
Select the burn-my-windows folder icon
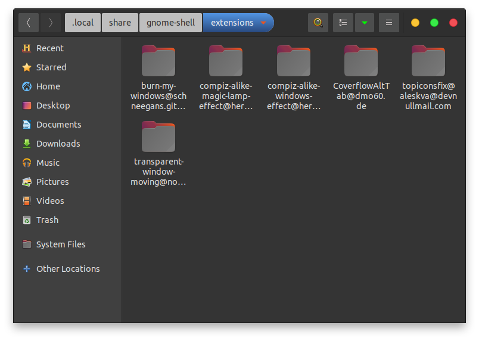tap(158, 61)
